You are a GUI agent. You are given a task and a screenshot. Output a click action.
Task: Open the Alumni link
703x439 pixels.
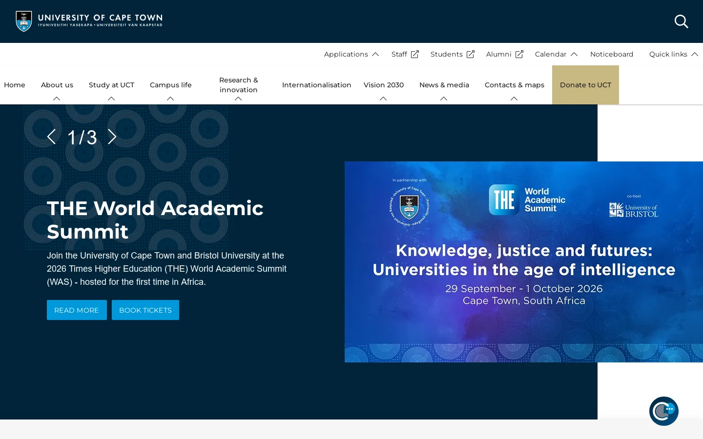499,54
